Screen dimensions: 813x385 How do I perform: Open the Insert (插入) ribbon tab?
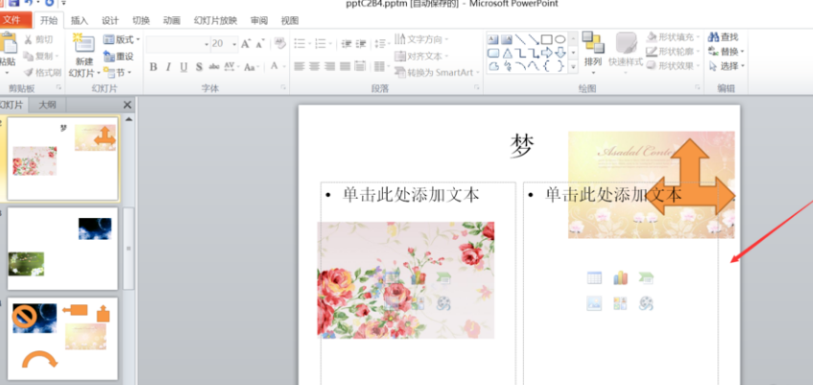[x=79, y=20]
